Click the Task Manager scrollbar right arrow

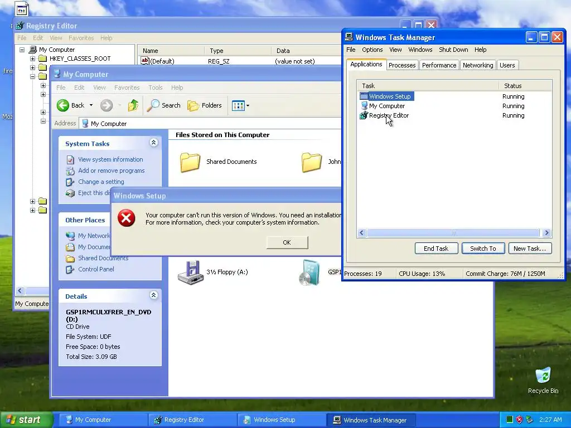(546, 233)
